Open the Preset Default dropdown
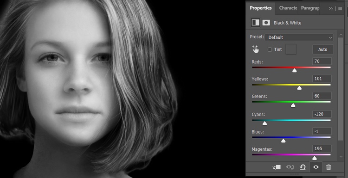The width and height of the screenshot is (348, 178). coord(299,37)
